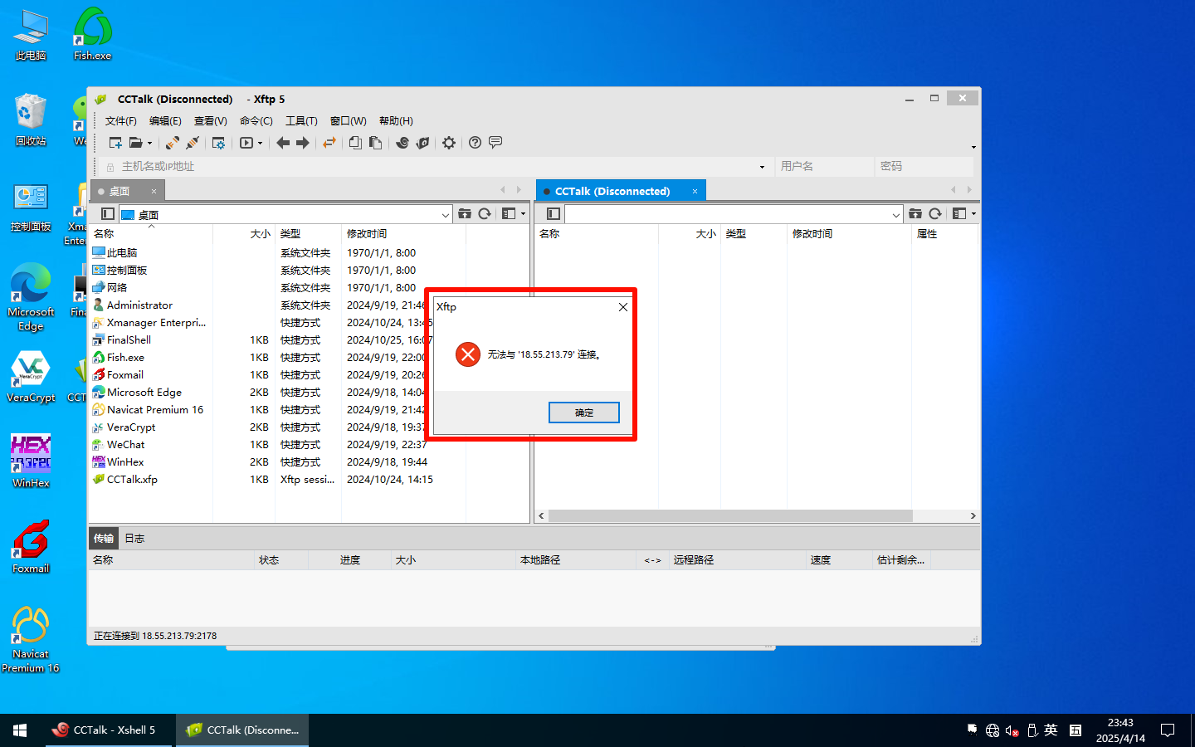The height and width of the screenshot is (747, 1195).
Task: Open the Windows Start menu
Action: [20, 730]
